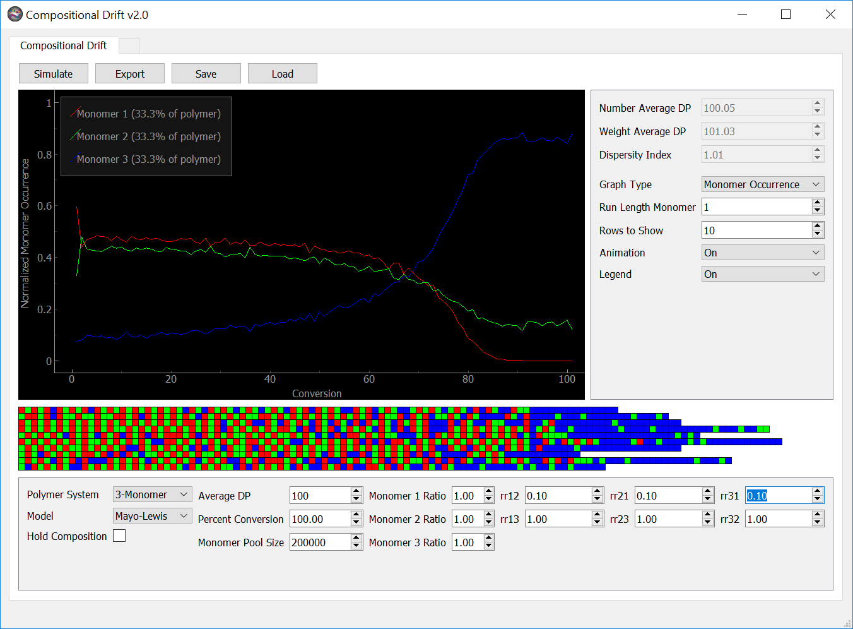The width and height of the screenshot is (853, 629).
Task: Click the Monomer 2 Ratio stepper arrows
Action: coord(489,519)
